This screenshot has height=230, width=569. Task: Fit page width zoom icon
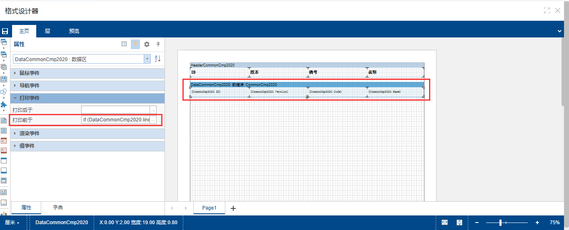pyautogui.click(x=444, y=223)
